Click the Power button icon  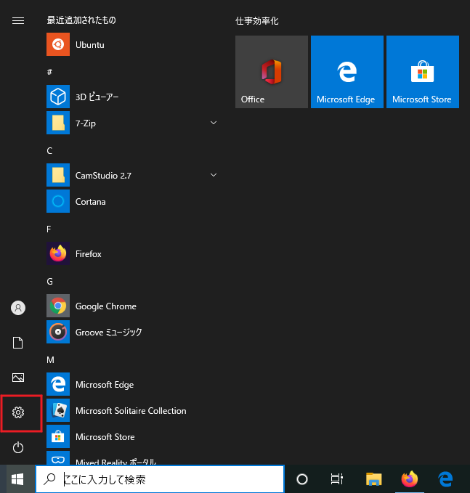pos(18,447)
